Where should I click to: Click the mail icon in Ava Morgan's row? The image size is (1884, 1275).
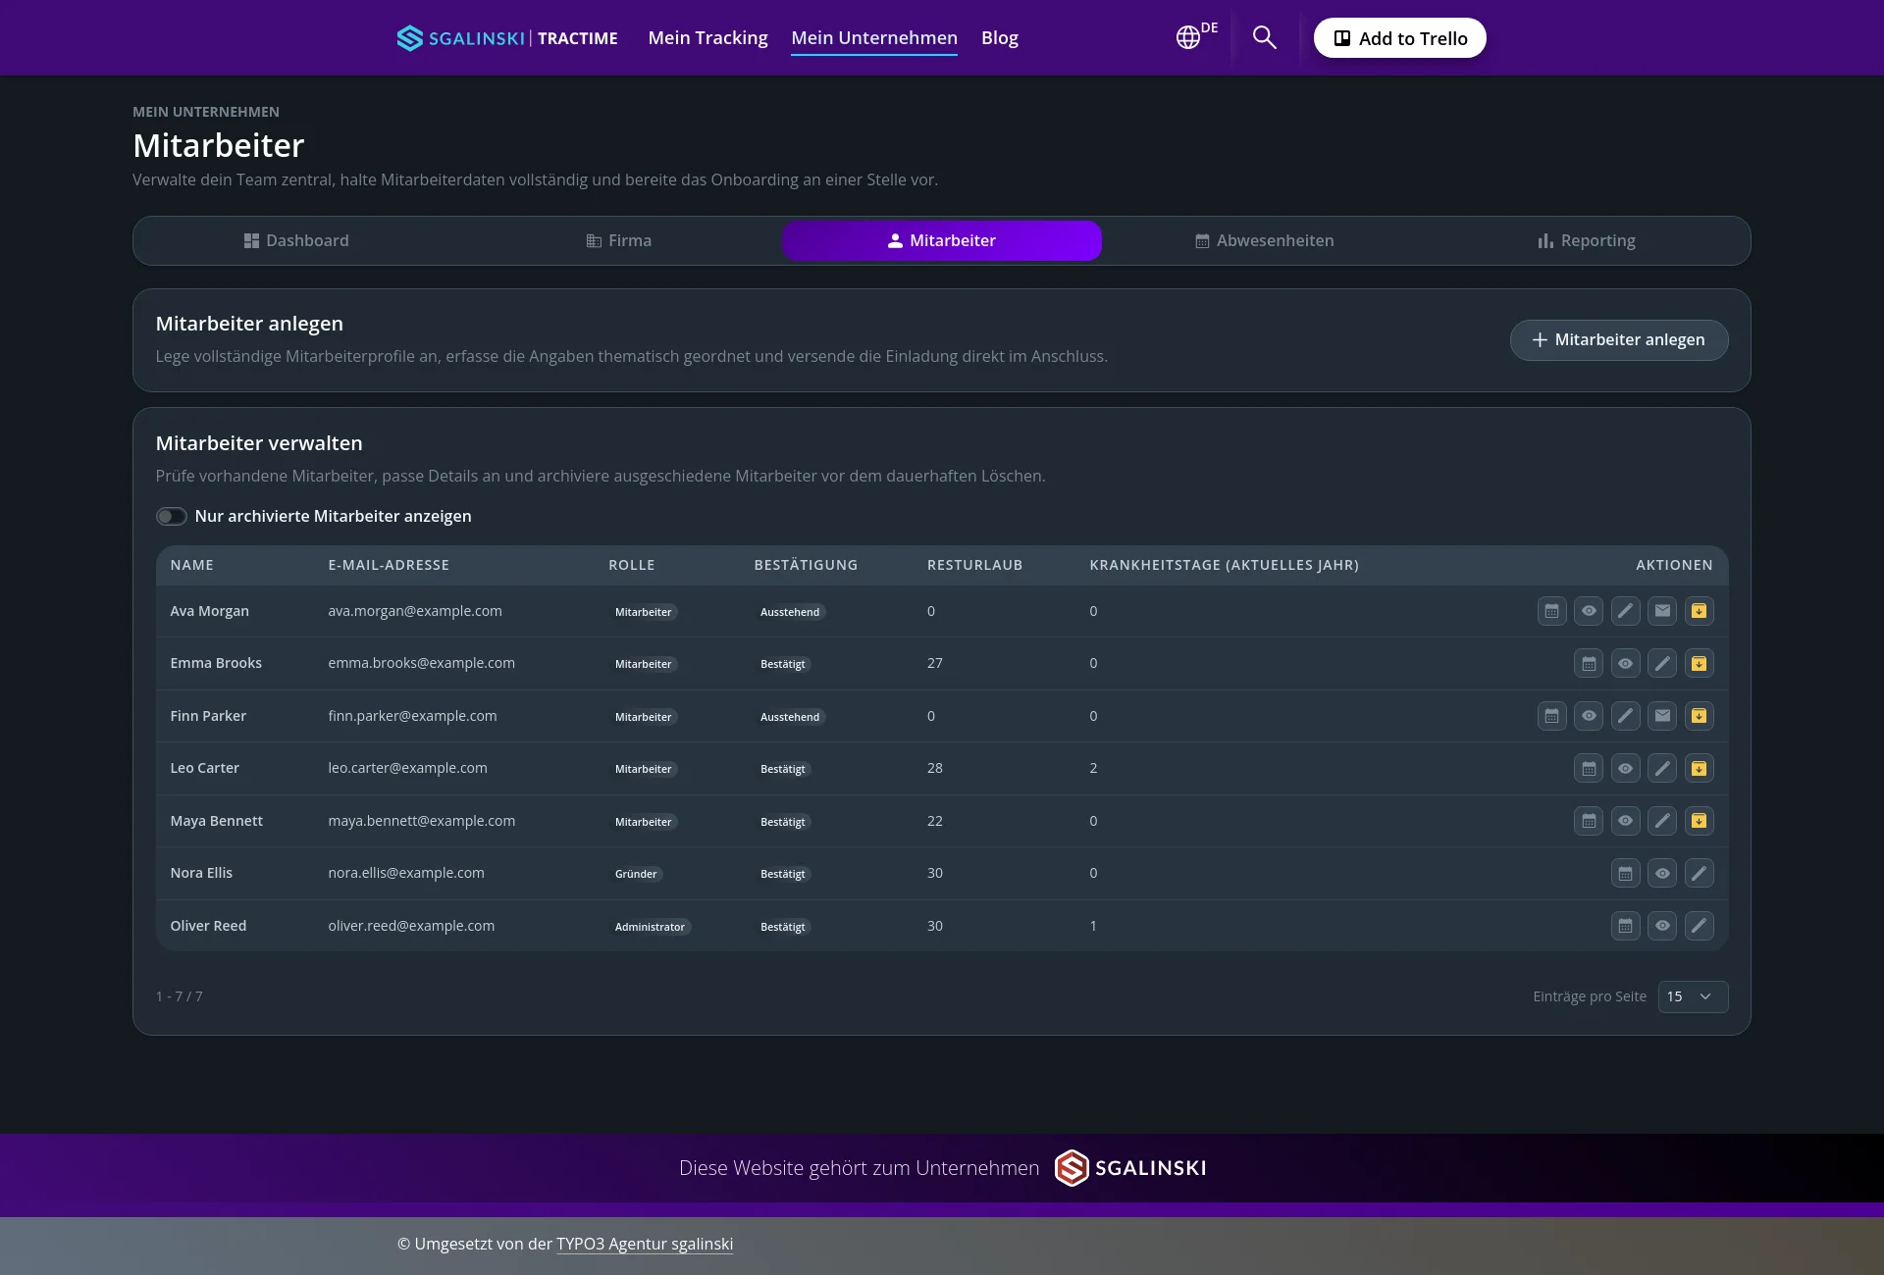pos(1662,611)
